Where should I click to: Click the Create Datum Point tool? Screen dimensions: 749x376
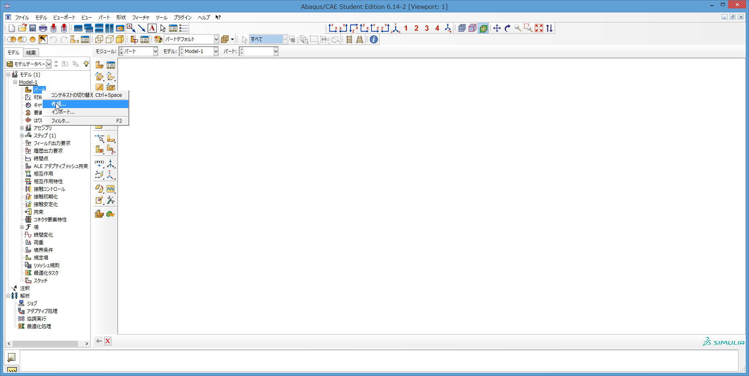[x=99, y=163]
